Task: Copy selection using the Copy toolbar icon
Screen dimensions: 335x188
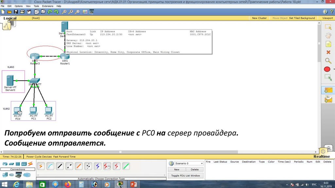Action: click(x=37, y=12)
